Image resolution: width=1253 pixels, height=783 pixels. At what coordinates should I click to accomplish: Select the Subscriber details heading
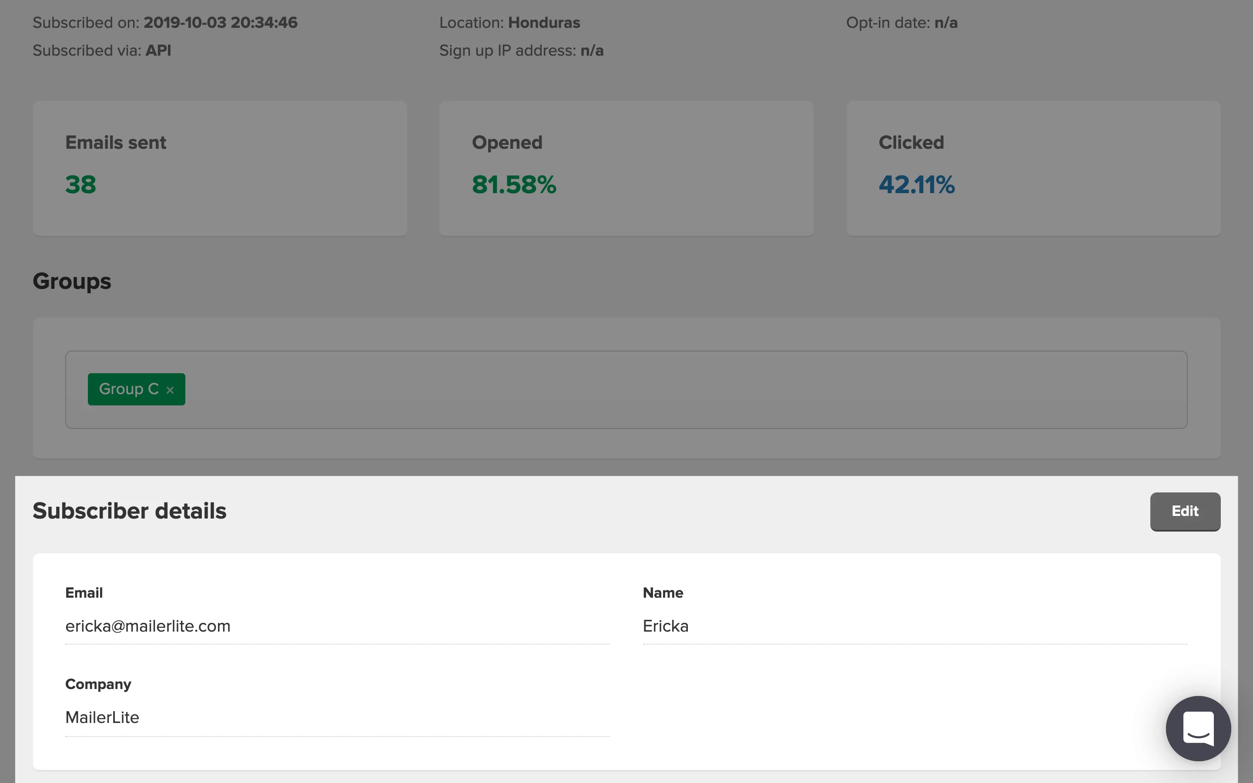pos(130,511)
